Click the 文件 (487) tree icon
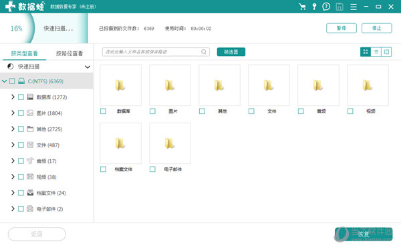Viewport: 401px width, 250px height. tap(30, 145)
